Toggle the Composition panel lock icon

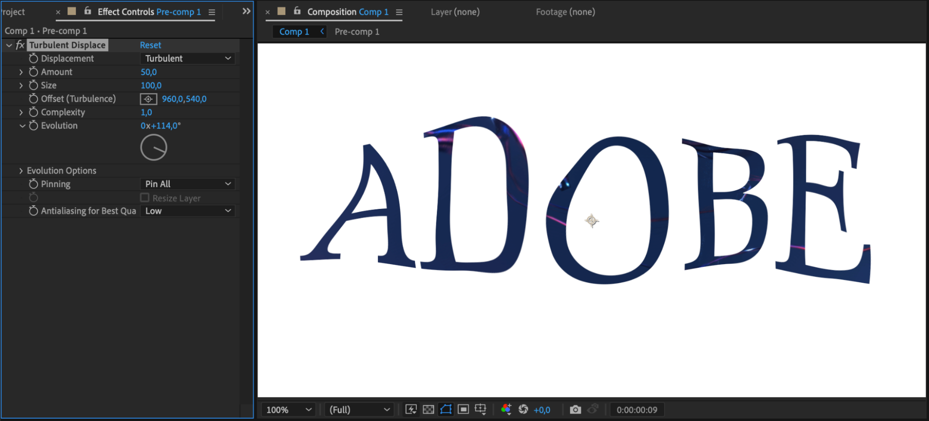(x=297, y=11)
